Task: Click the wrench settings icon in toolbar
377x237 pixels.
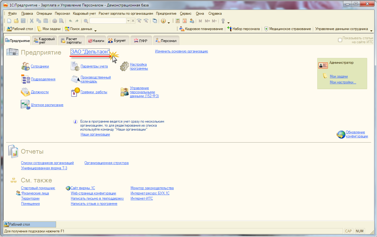Action: point(223,21)
